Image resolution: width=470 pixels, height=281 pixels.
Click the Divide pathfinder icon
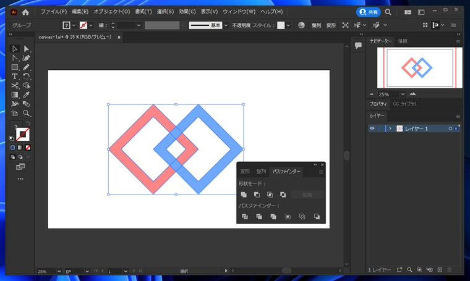[x=245, y=216]
